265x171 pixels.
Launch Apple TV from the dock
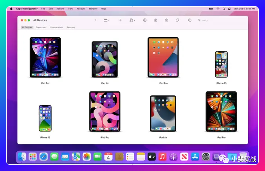(x=151, y=156)
